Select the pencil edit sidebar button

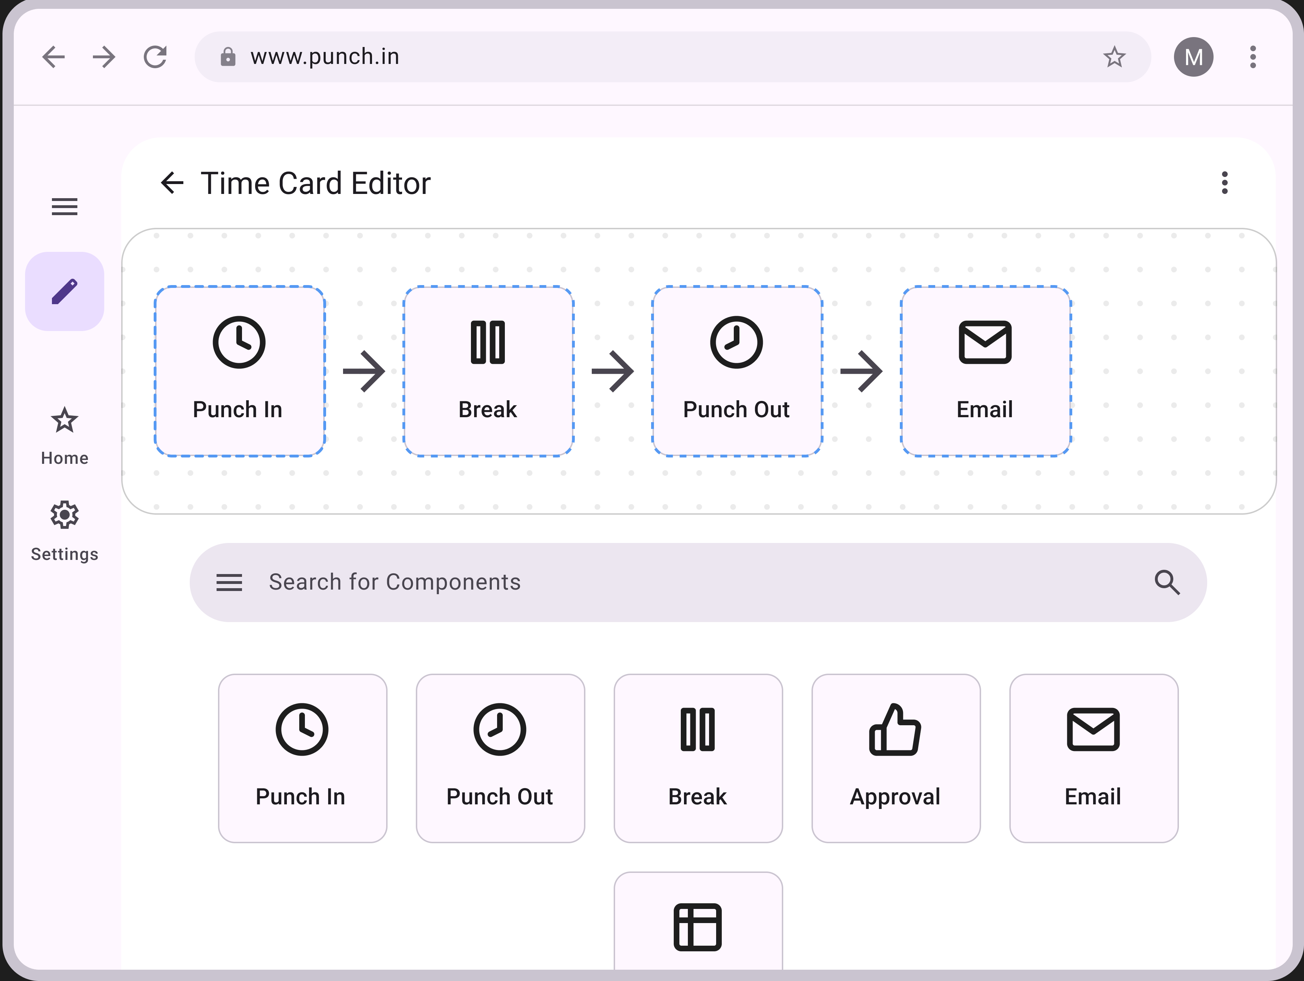pyautogui.click(x=65, y=291)
